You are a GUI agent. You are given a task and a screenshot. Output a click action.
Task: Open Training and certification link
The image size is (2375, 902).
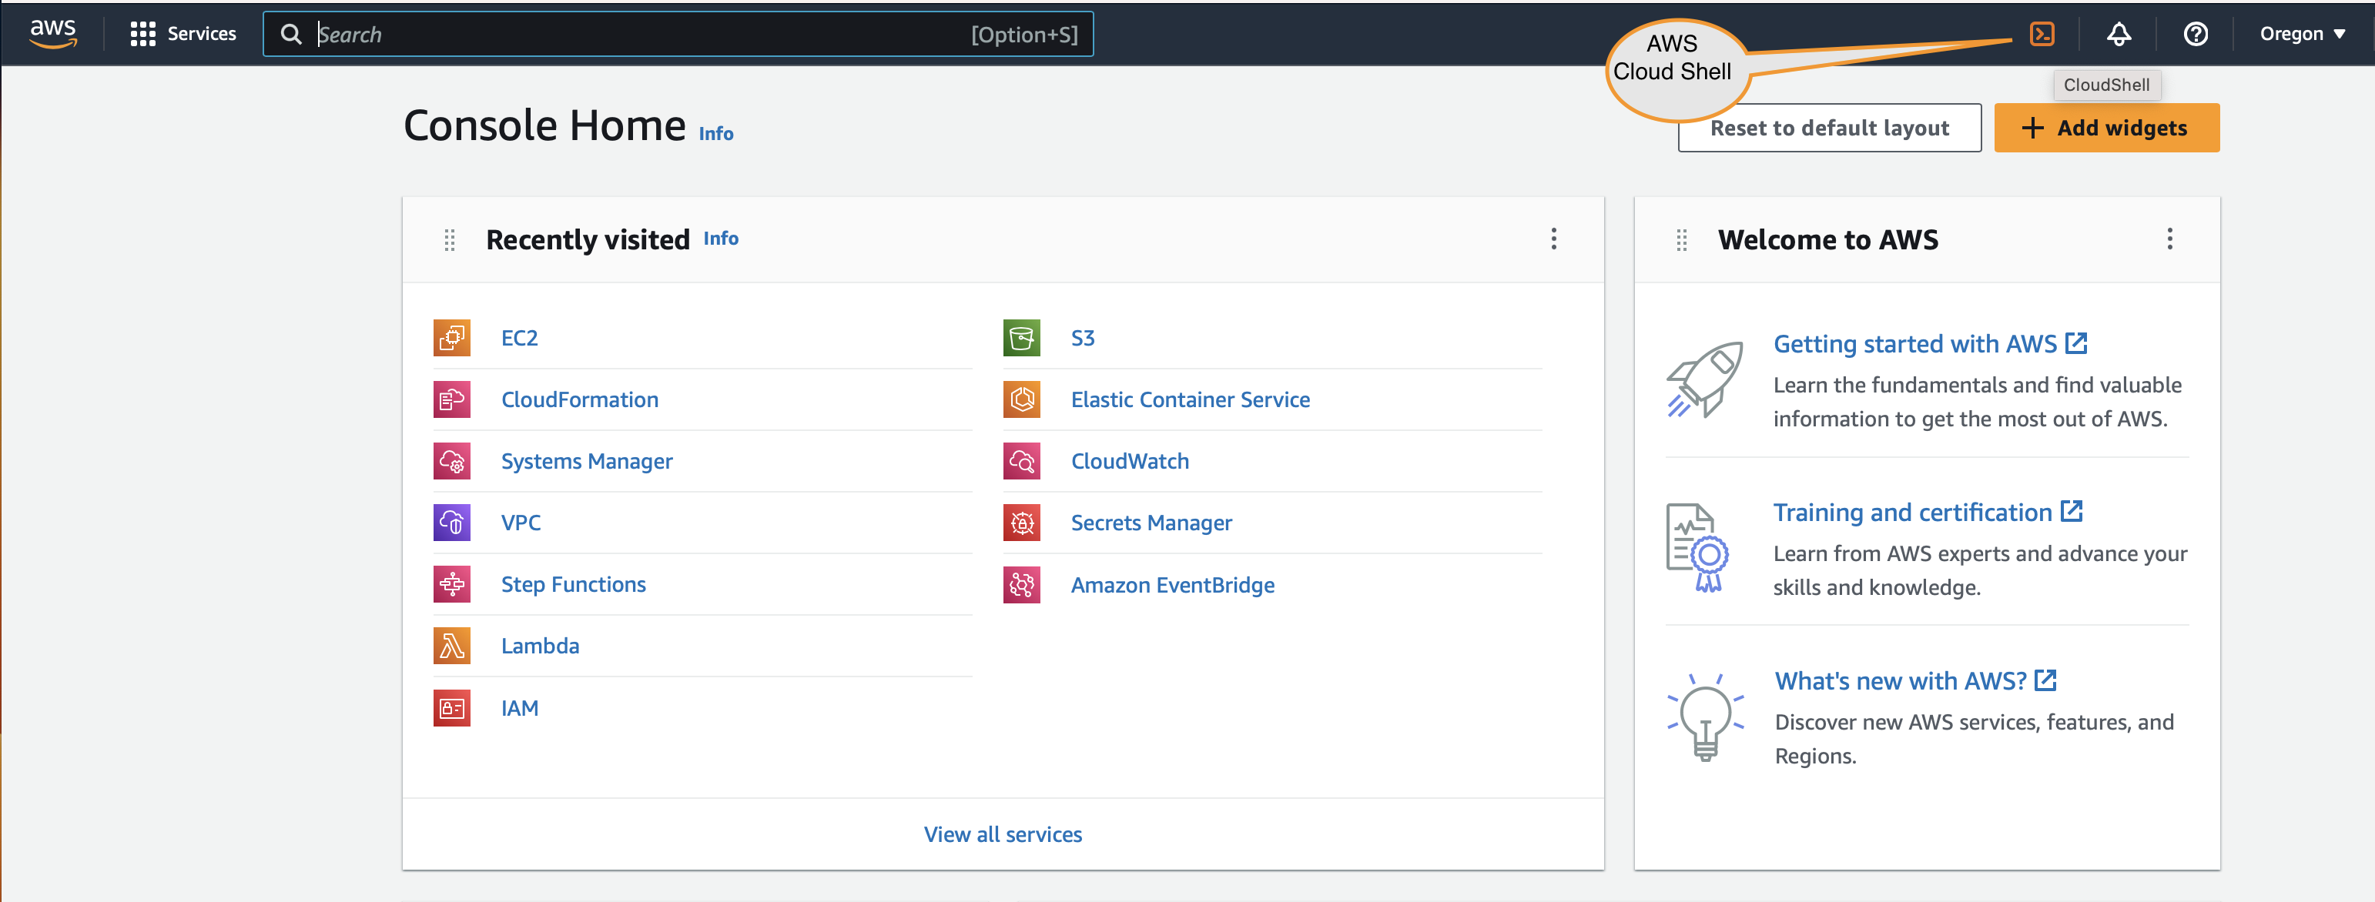click(1912, 513)
